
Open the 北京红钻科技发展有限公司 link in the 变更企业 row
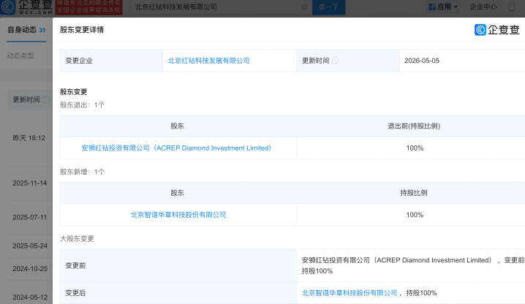point(208,61)
